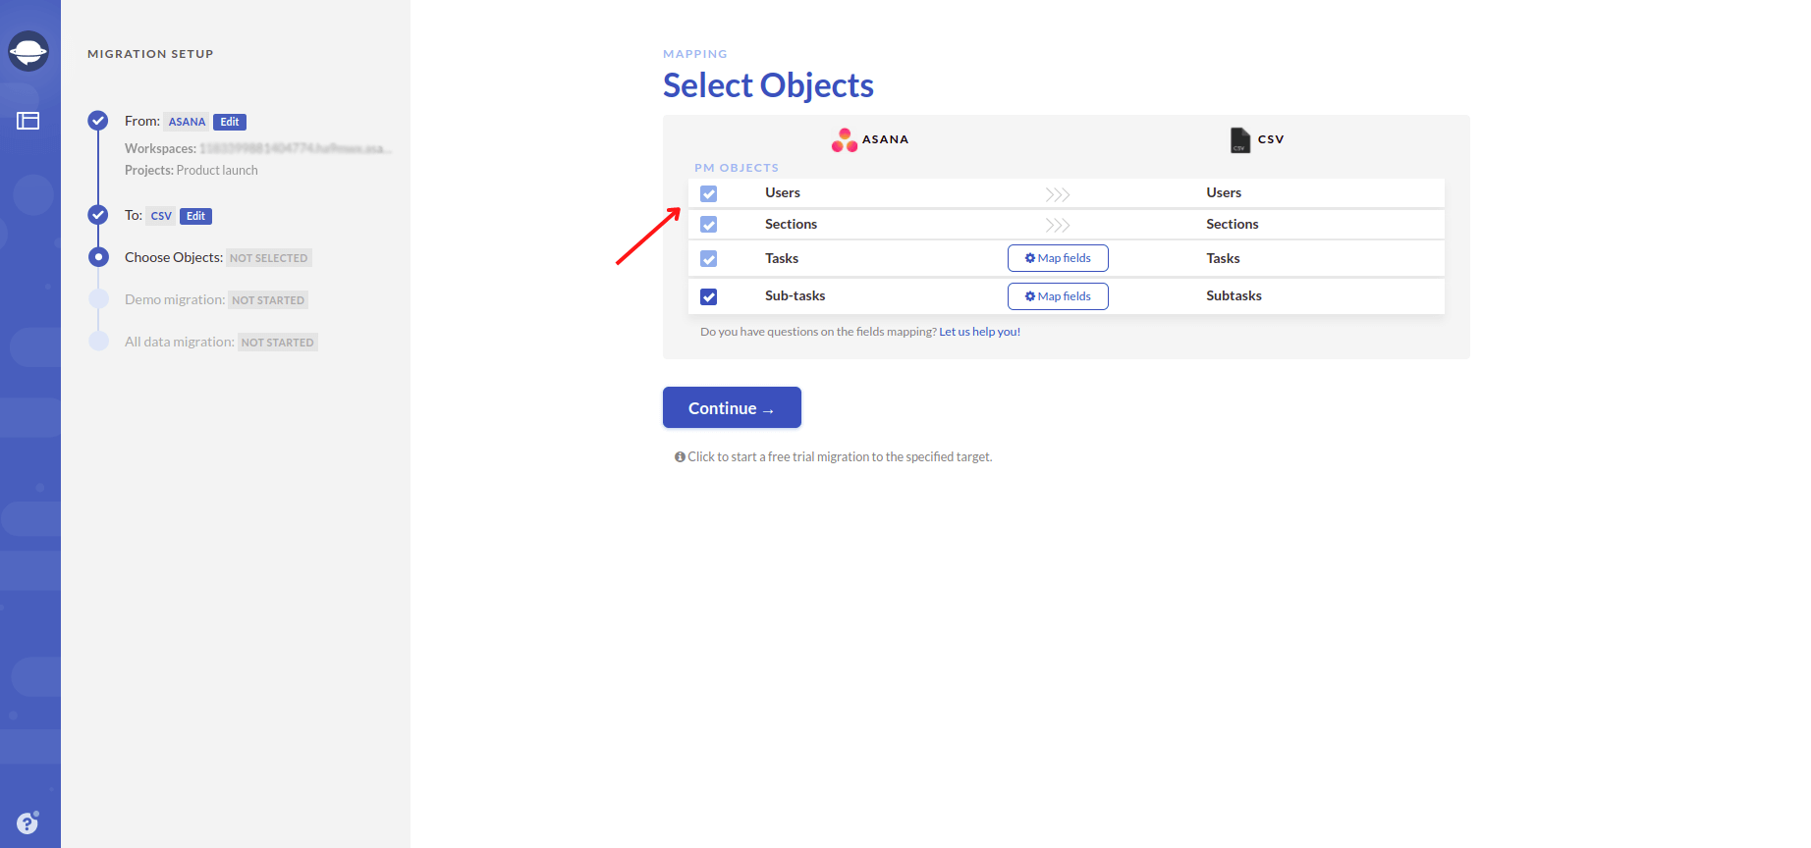1811x848 pixels.
Task: Toggle the Sections checkbox
Action: [709, 225]
